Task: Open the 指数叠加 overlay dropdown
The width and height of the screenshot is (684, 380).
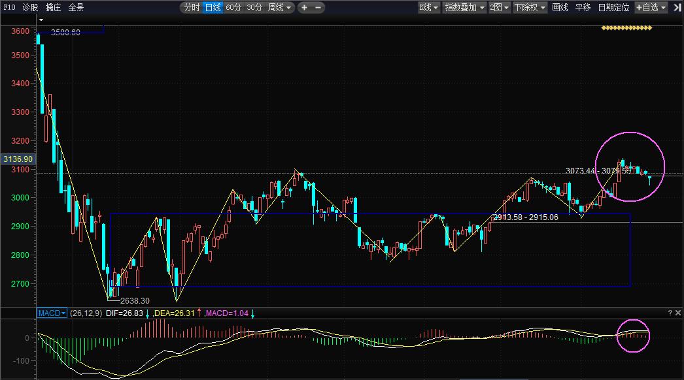Action: pyautogui.click(x=464, y=8)
